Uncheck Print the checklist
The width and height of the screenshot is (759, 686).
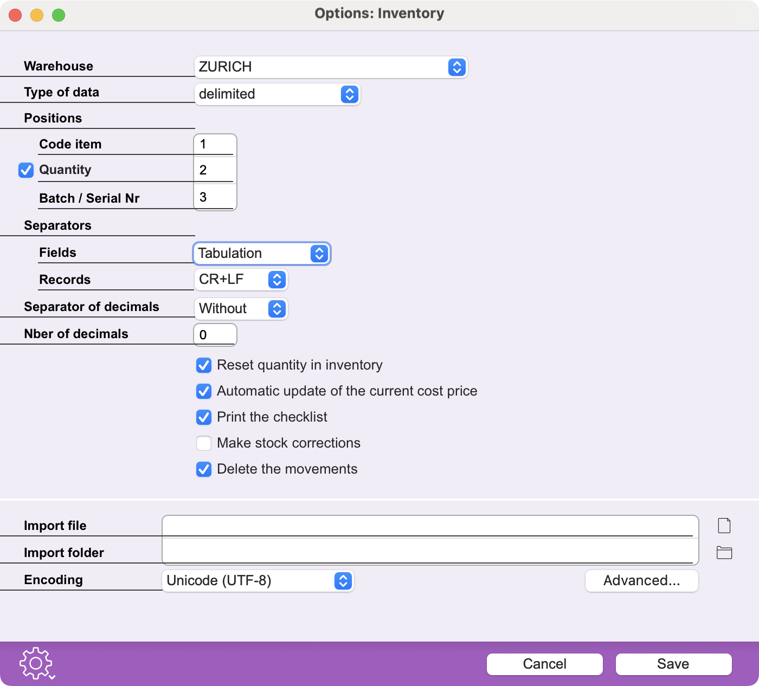(204, 417)
